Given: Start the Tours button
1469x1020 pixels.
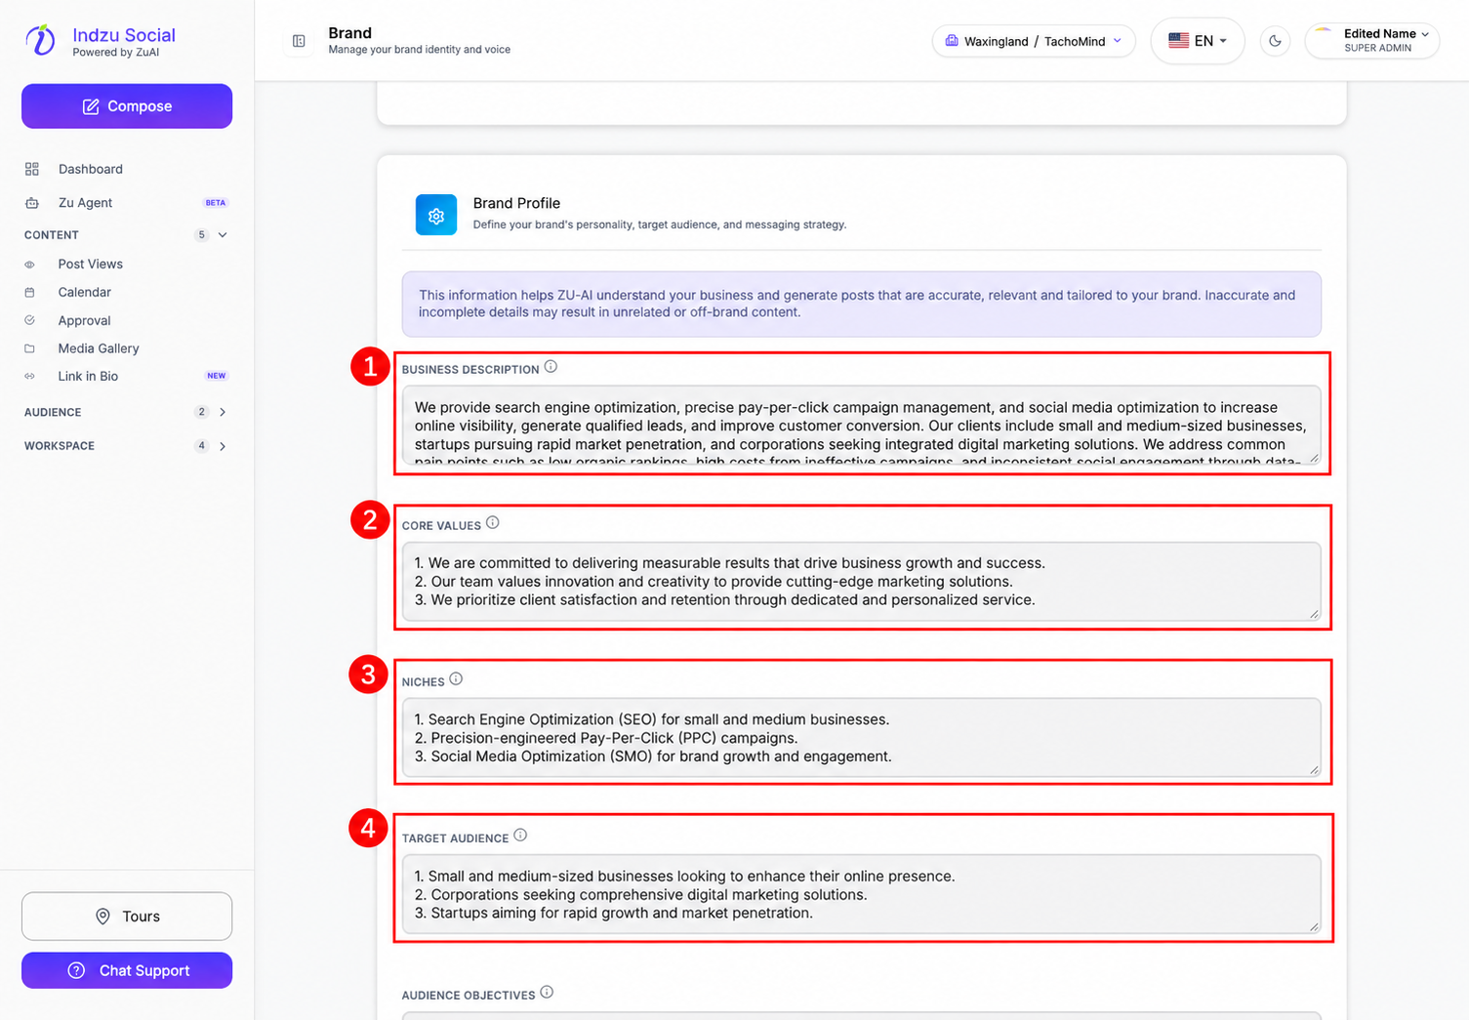Looking at the screenshot, I should 127,917.
